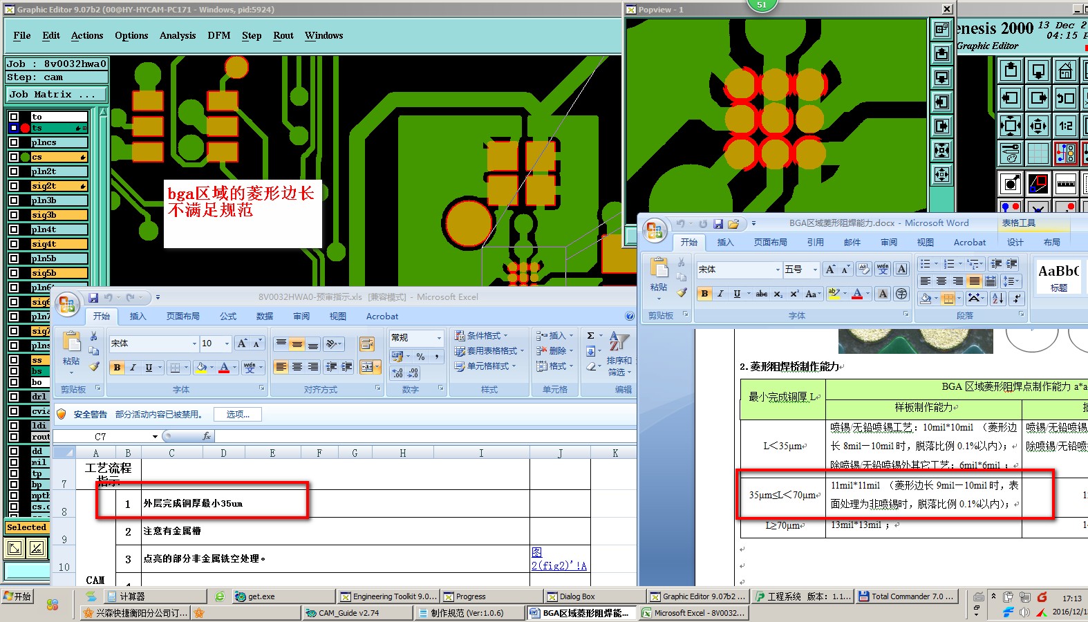Click superscript icon in Word ribbon

tap(794, 294)
